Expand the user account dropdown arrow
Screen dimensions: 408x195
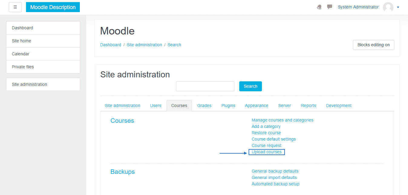click(x=398, y=7)
